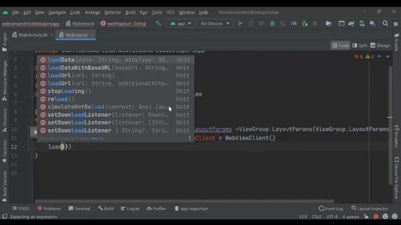Screen dimensions: 401x225
Task: Open Gradle side panel
Action: click(x=397, y=42)
